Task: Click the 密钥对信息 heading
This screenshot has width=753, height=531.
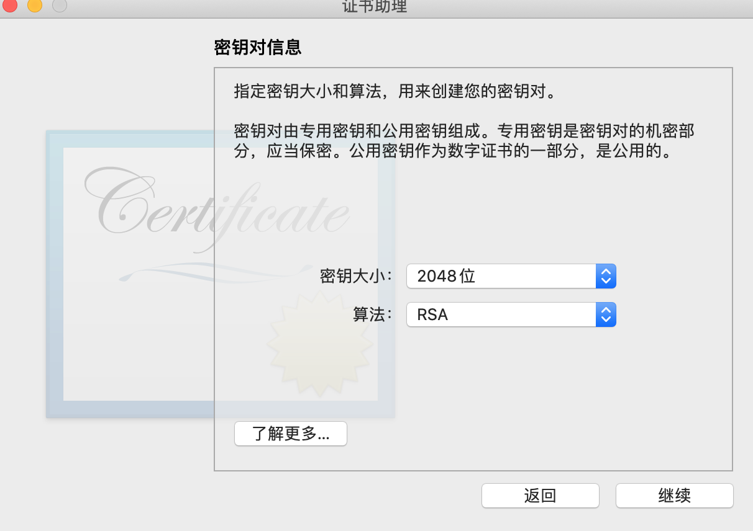Action: [258, 47]
